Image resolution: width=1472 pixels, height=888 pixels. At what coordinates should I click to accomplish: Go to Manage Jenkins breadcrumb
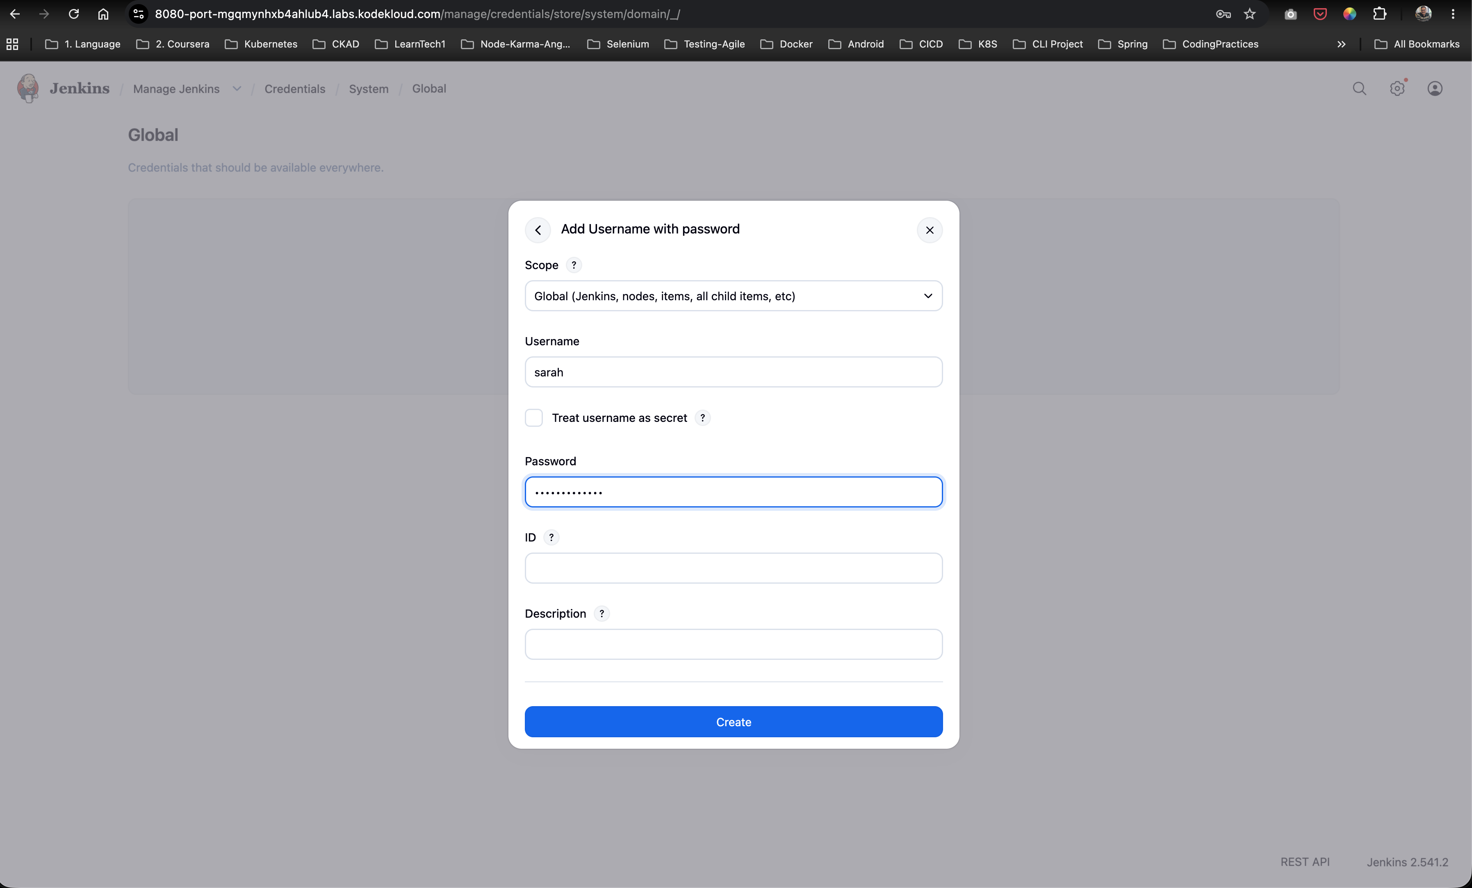(x=176, y=89)
